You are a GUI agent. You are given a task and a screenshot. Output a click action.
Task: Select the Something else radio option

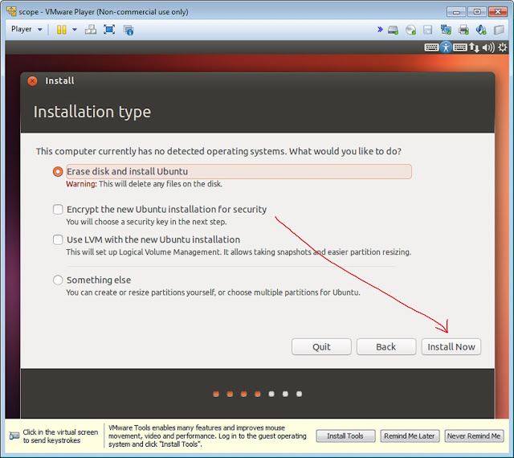(x=58, y=280)
